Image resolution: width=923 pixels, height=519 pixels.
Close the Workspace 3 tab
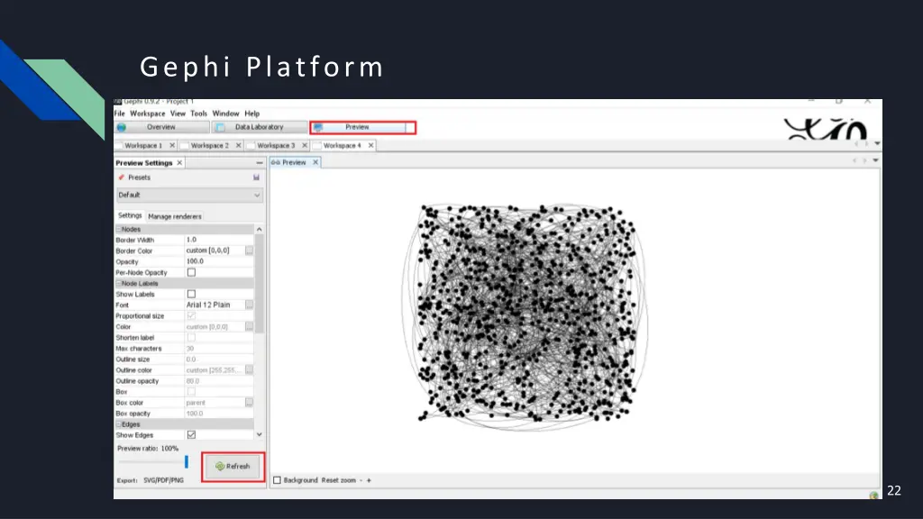(305, 145)
